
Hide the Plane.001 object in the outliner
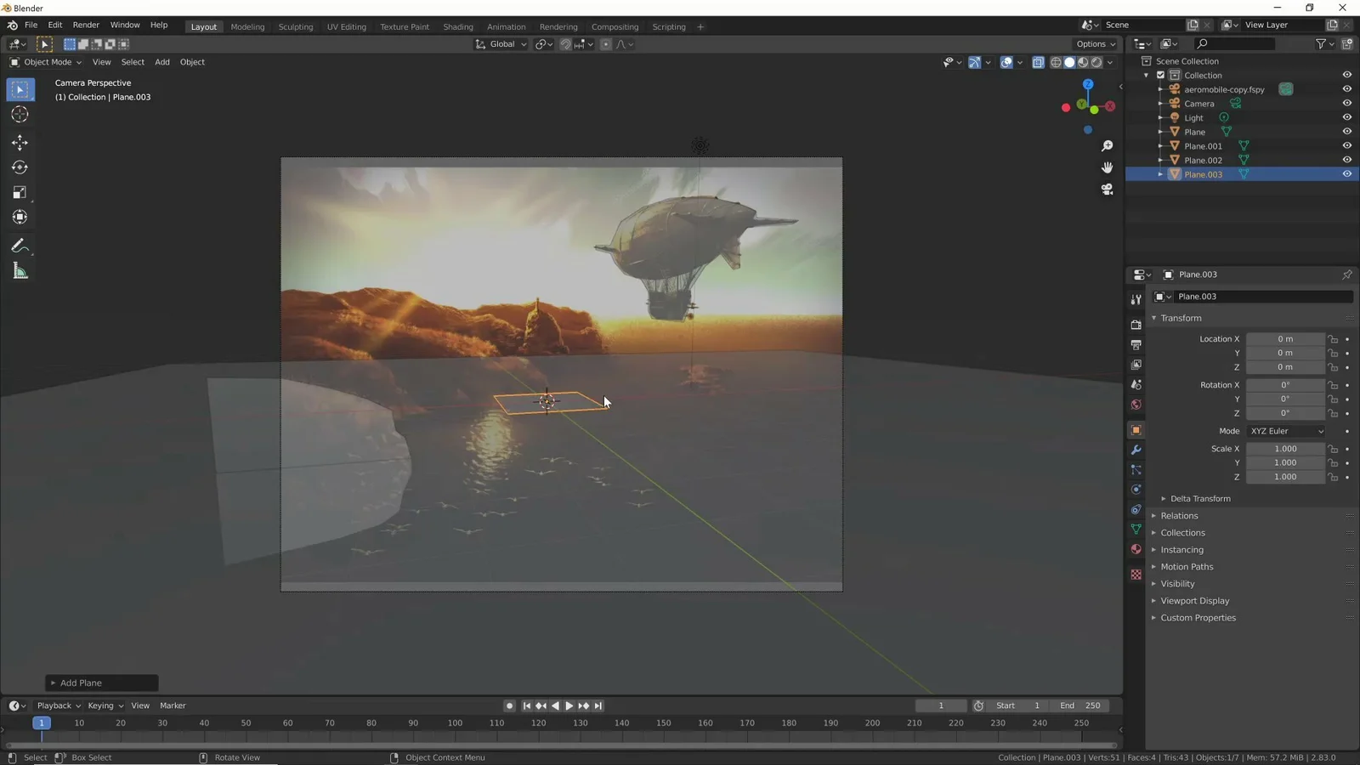click(1346, 145)
